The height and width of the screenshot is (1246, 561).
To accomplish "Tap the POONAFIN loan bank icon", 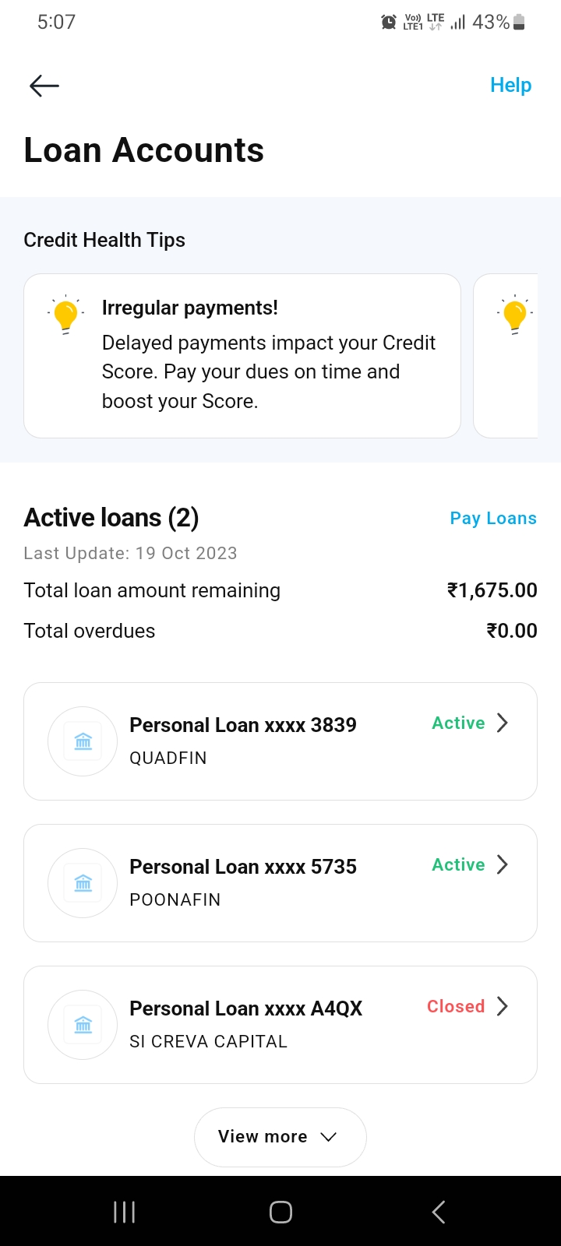I will tap(83, 883).
